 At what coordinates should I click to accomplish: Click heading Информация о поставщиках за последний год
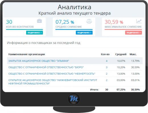[x=44, y=43]
